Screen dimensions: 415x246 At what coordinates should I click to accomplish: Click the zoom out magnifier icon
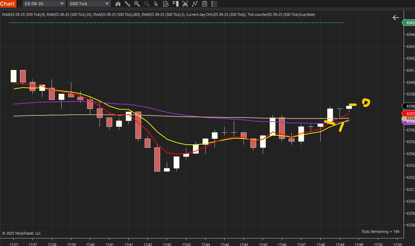pyautogui.click(x=147, y=4)
